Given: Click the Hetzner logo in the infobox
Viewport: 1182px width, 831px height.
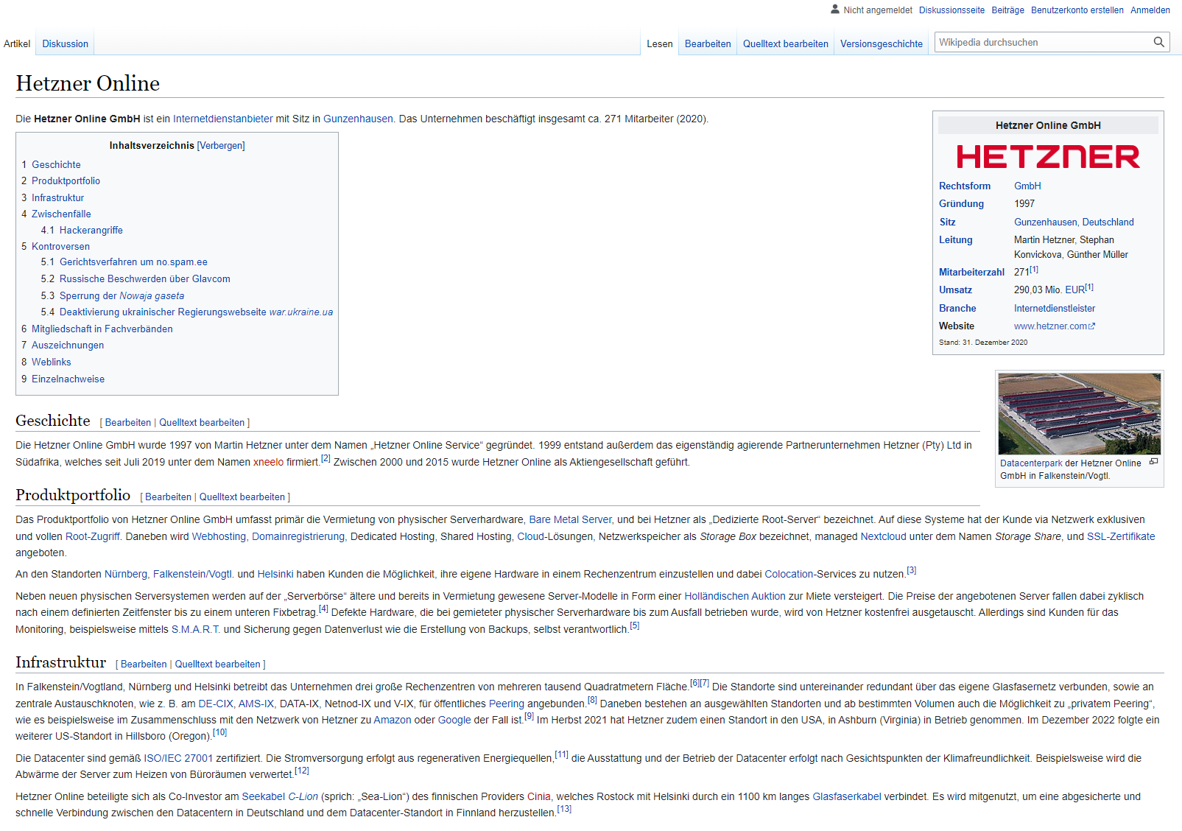Looking at the screenshot, I should [x=1049, y=157].
